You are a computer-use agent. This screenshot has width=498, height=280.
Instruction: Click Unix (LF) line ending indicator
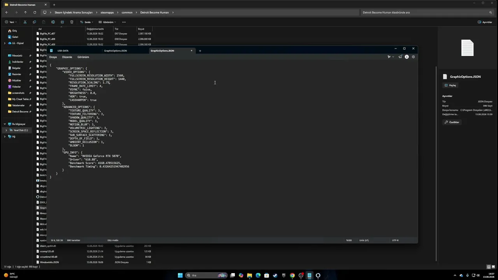coord(364,240)
